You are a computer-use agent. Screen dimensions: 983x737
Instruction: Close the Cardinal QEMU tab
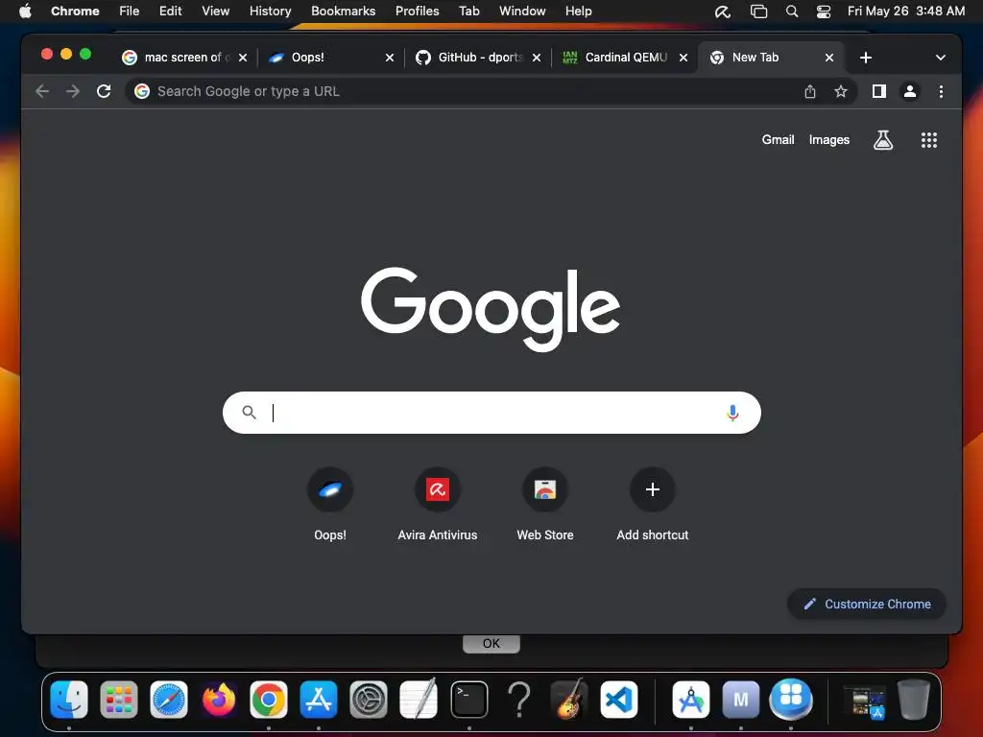(x=683, y=58)
